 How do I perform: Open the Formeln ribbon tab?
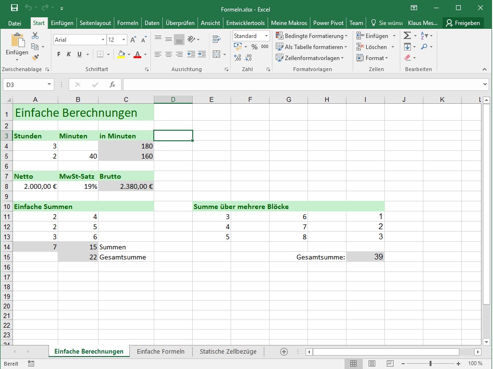click(127, 23)
